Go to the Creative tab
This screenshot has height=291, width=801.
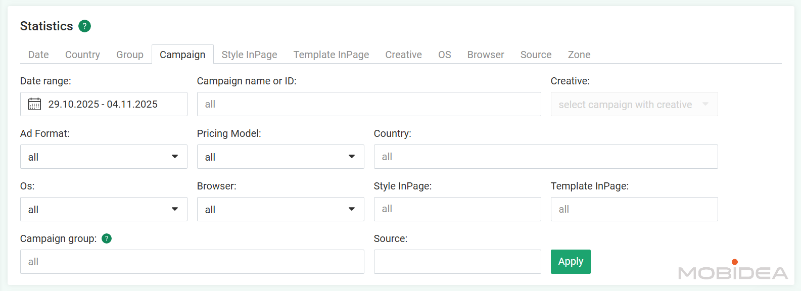coord(403,55)
